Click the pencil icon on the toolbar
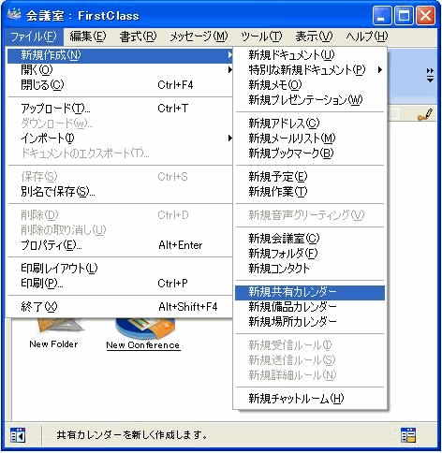This screenshot has width=442, height=453. pyautogui.click(x=425, y=114)
